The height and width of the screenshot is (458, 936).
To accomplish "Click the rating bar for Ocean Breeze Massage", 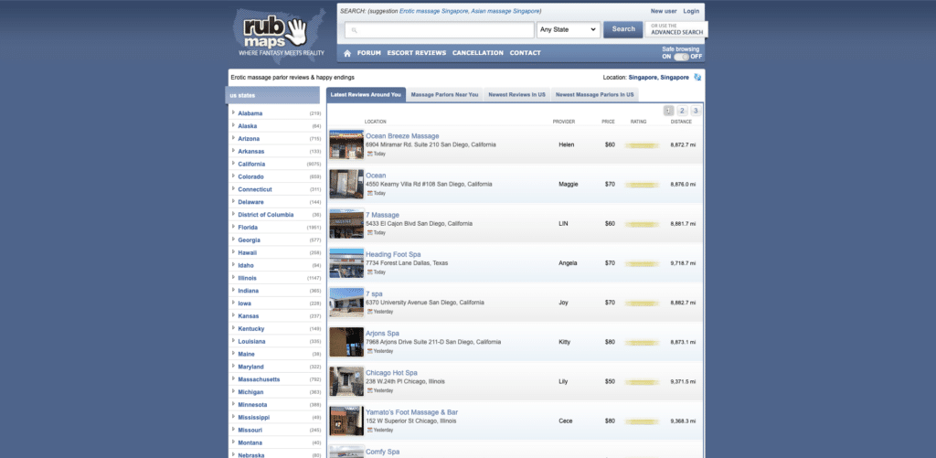I will tap(642, 145).
